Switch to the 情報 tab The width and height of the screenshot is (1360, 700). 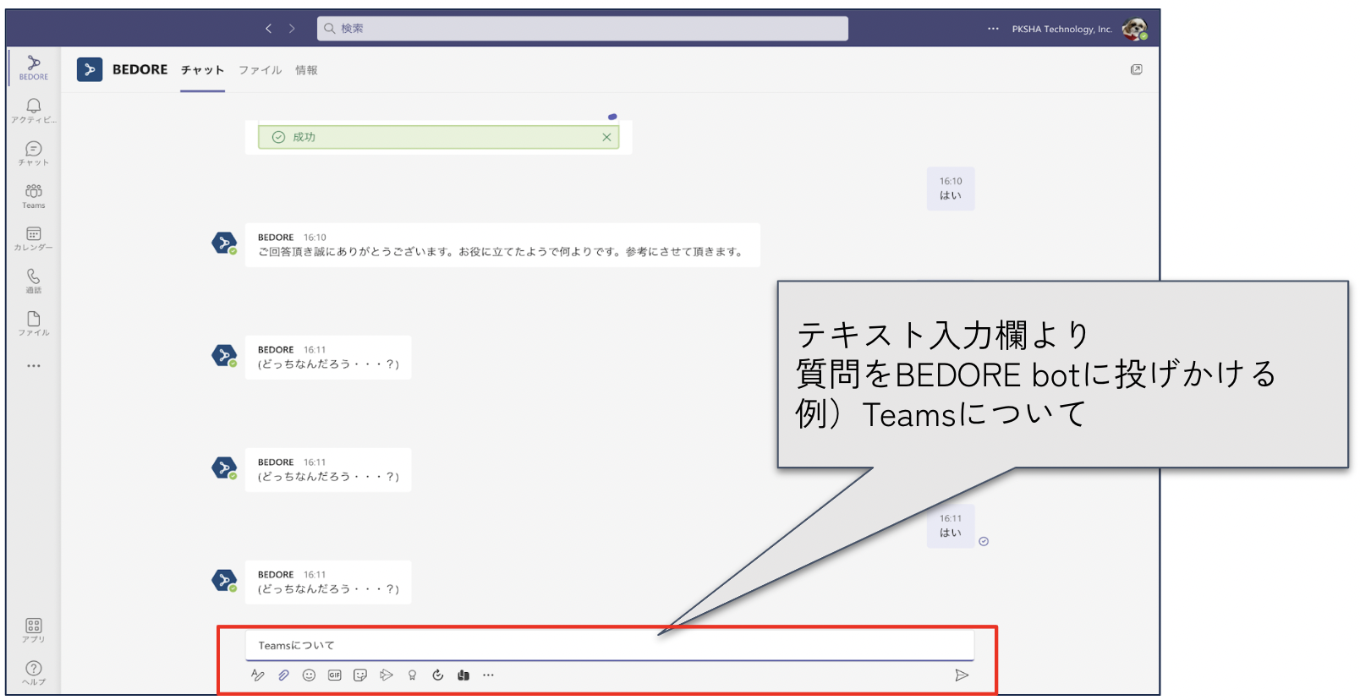[x=306, y=70]
